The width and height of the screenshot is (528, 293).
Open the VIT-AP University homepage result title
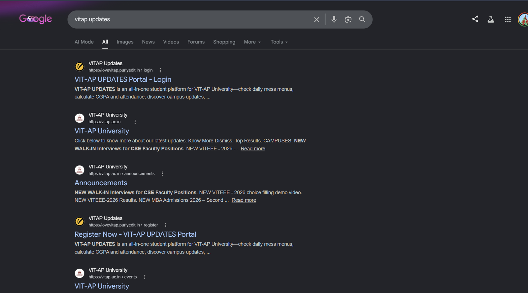coord(102,131)
